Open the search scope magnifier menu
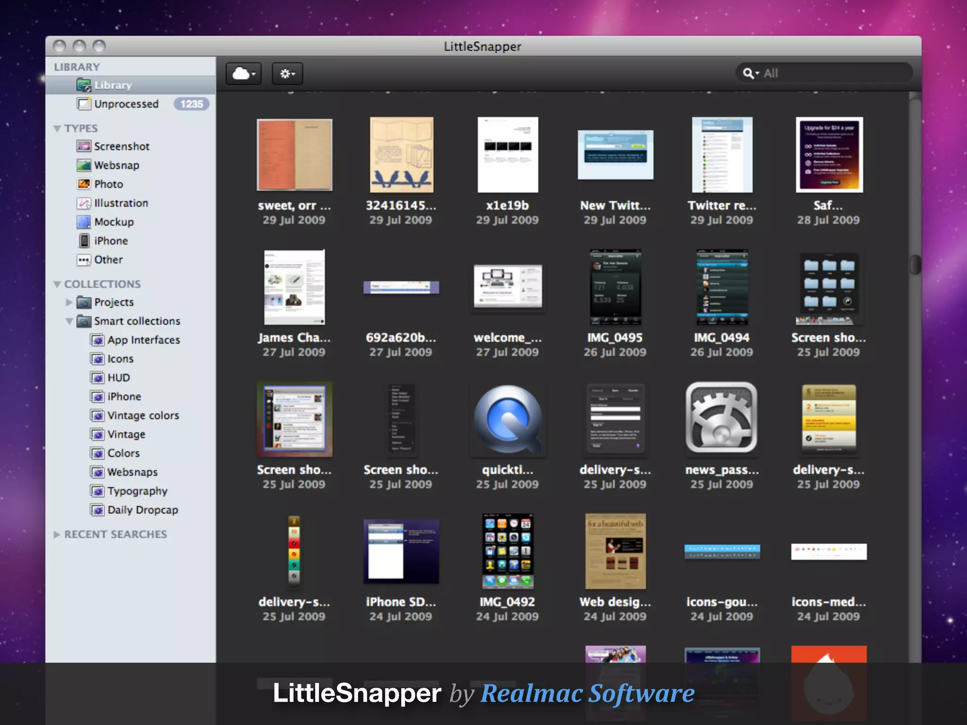 click(x=751, y=73)
